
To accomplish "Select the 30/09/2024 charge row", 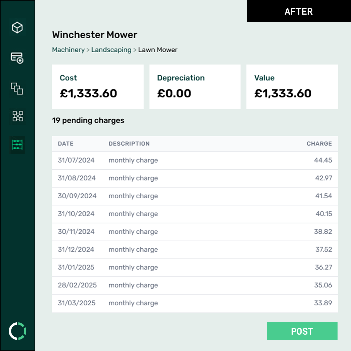I will coord(195,196).
